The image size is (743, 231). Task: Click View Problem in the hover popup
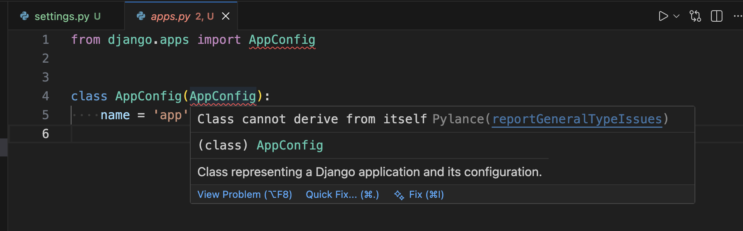245,195
